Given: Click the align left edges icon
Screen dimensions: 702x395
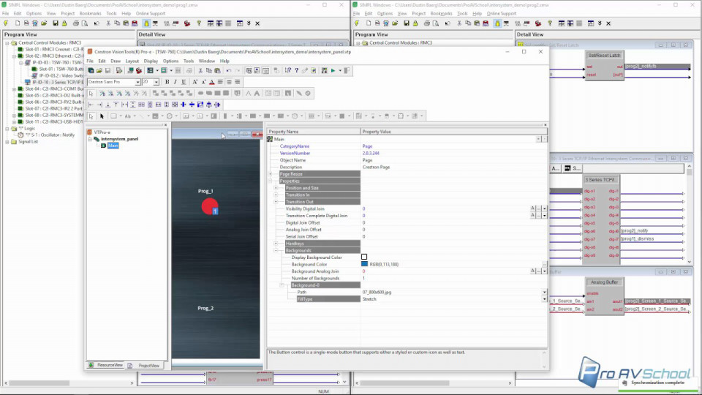Looking at the screenshot, I should tap(91, 105).
